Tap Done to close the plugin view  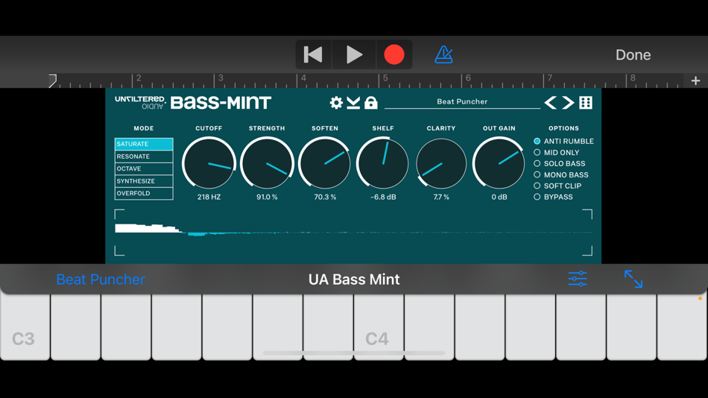[x=633, y=54]
